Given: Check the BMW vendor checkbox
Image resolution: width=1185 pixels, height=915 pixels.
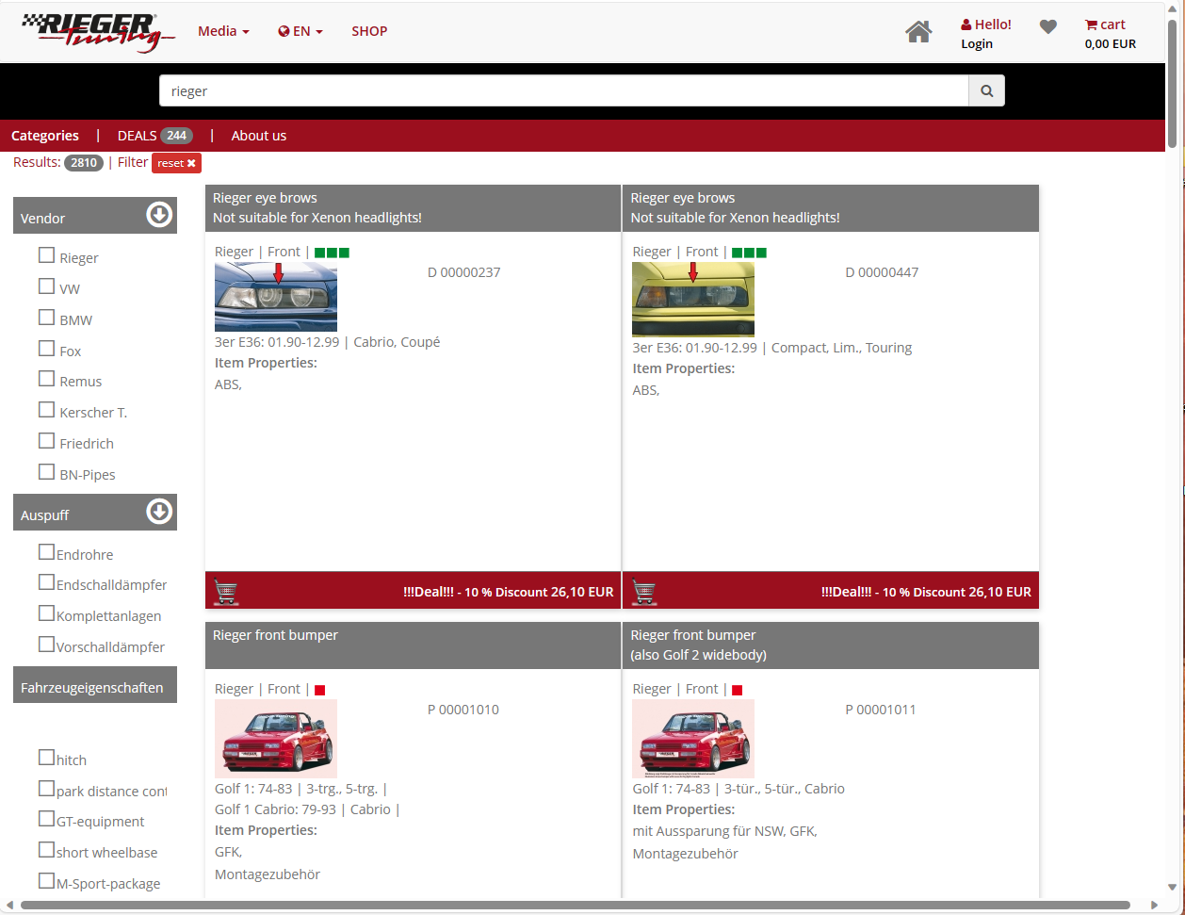Looking at the screenshot, I should [46, 318].
